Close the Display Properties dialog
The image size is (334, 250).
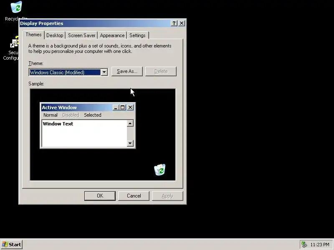pos(182,23)
